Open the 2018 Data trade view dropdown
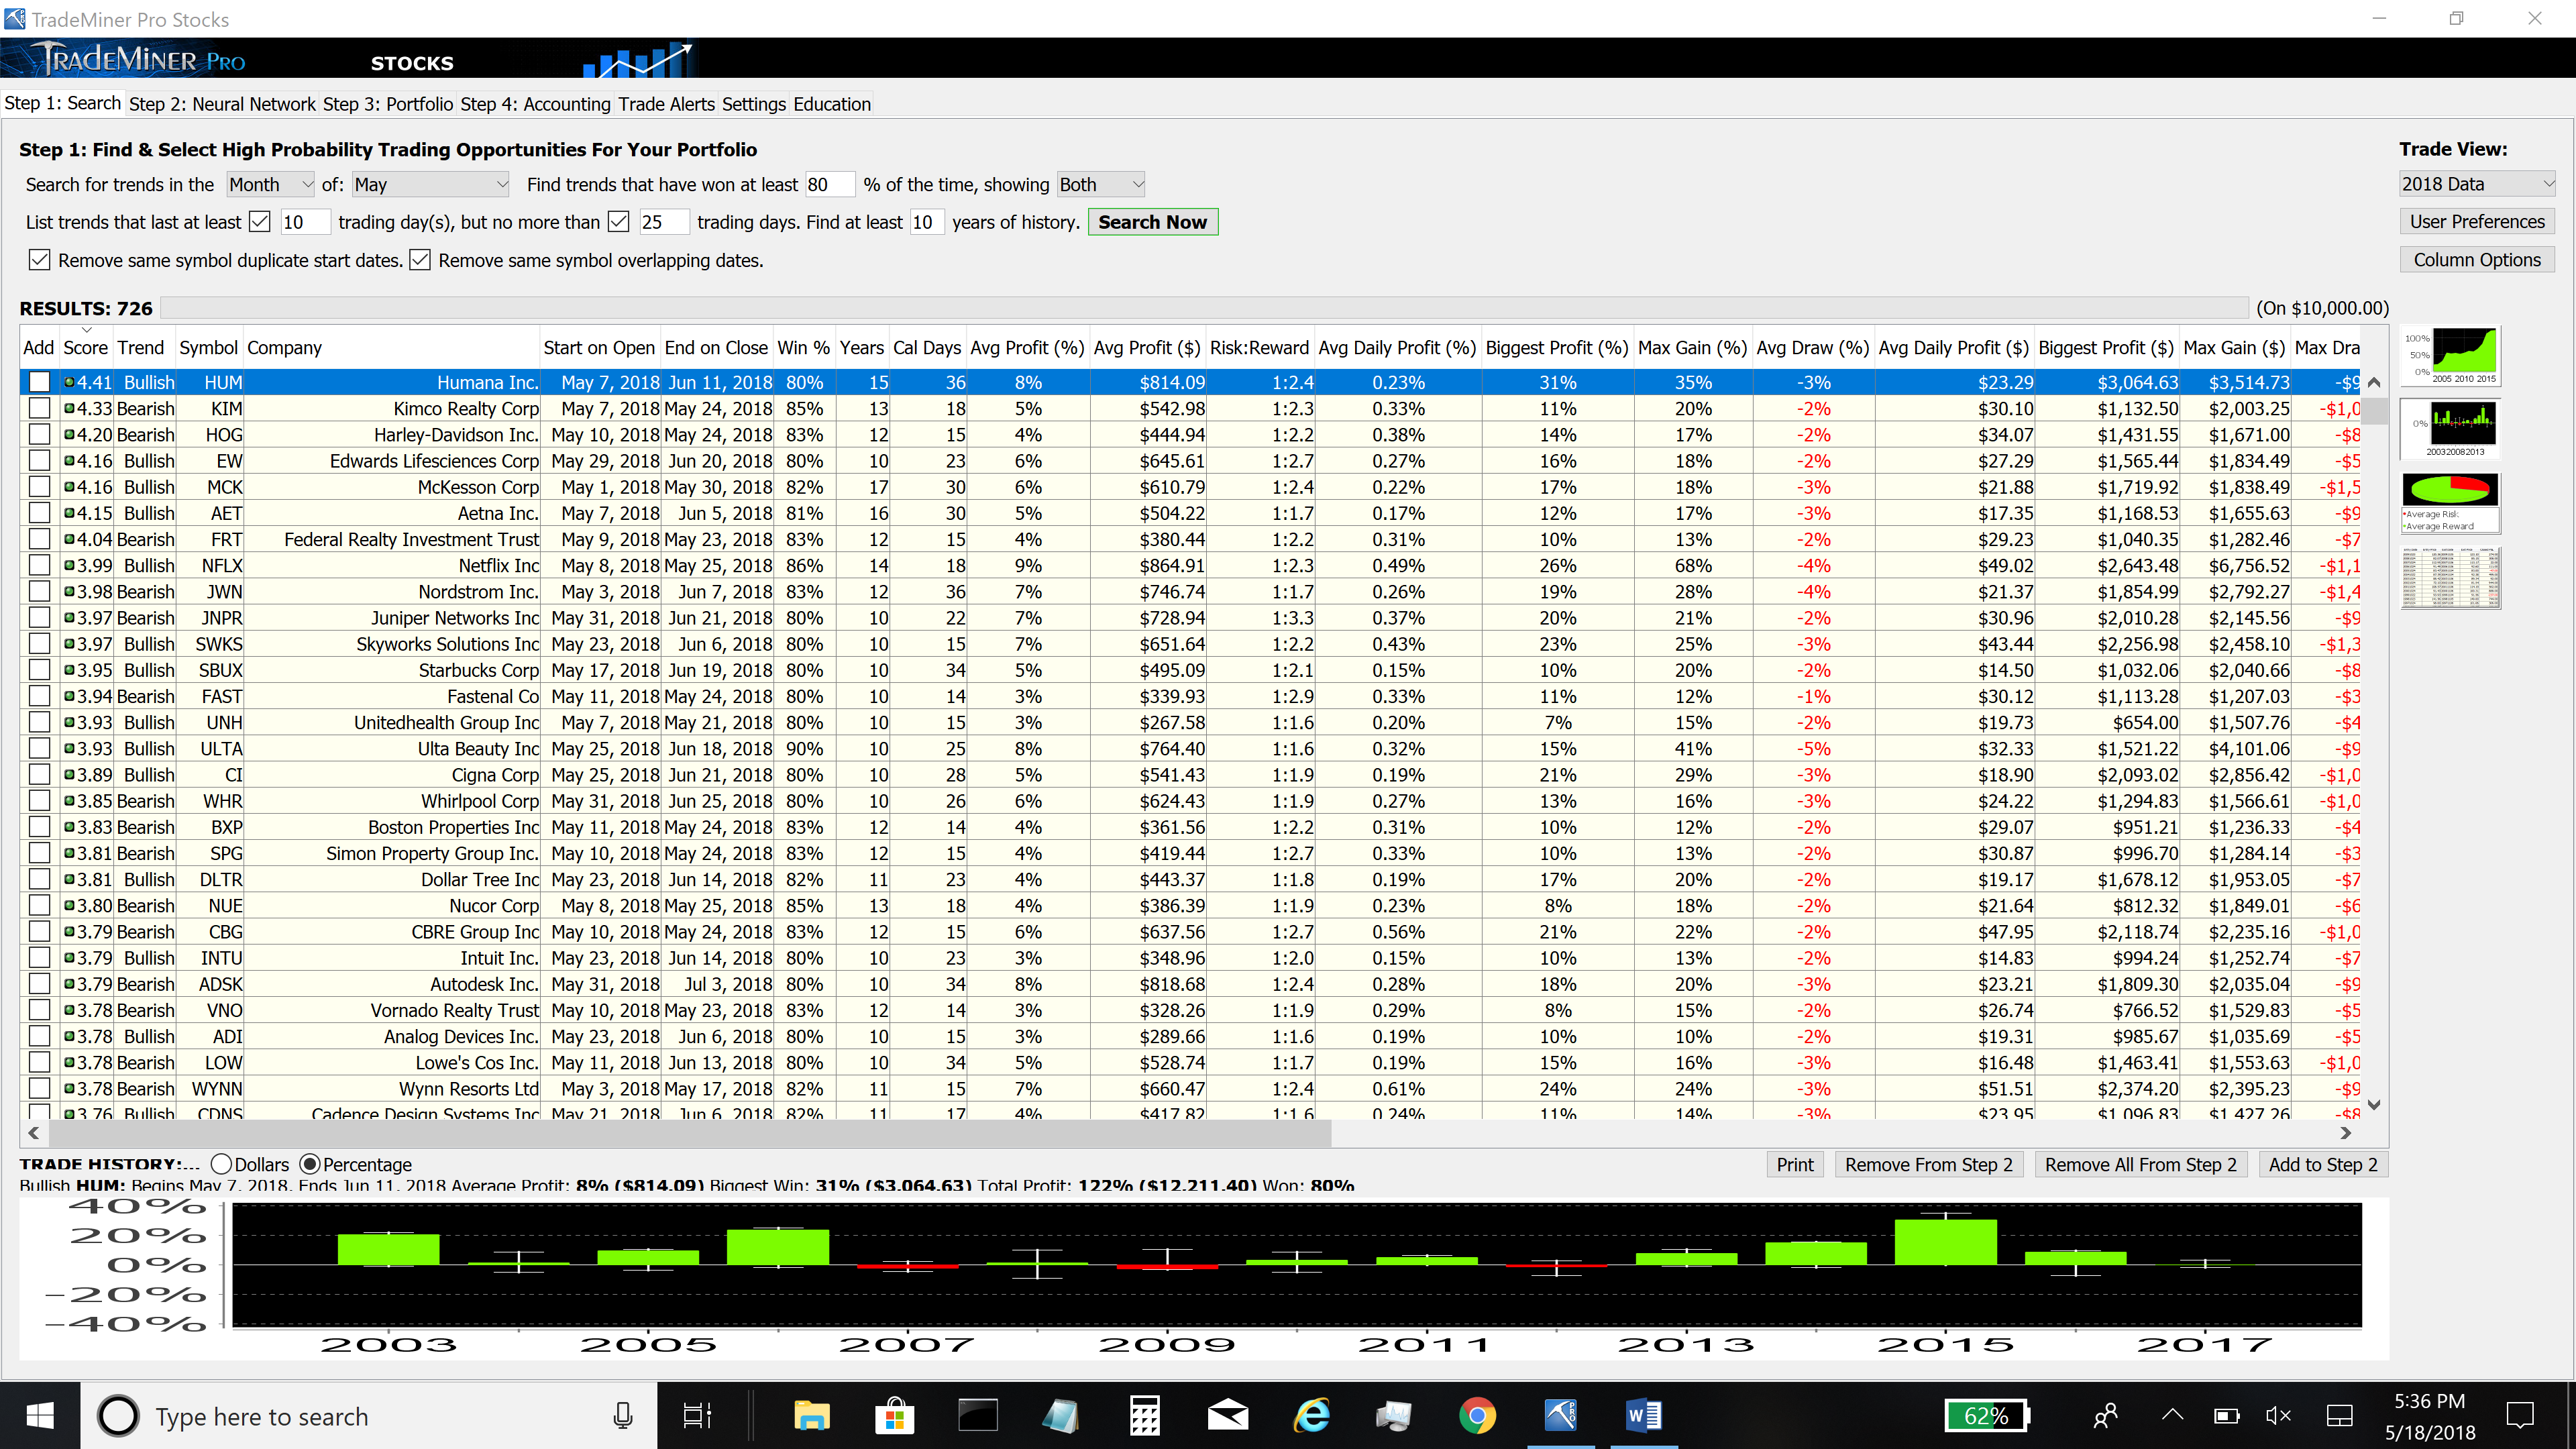Screen dimensions: 2576x1449 [x=2477, y=184]
